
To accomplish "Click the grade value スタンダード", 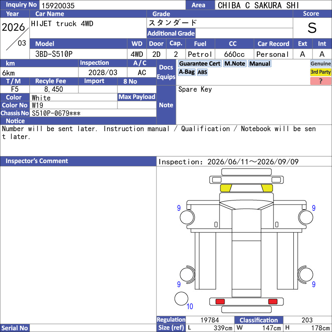I will (x=173, y=23).
